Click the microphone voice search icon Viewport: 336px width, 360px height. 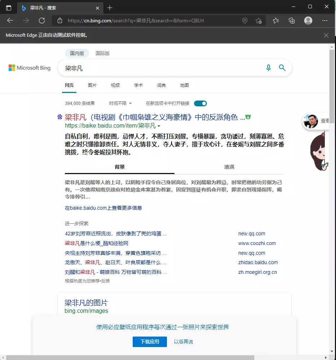click(268, 68)
